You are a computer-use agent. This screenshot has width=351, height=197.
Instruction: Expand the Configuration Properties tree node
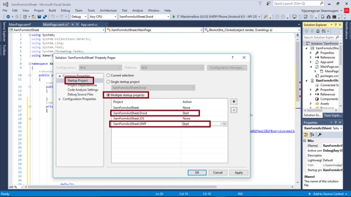(x=60, y=99)
